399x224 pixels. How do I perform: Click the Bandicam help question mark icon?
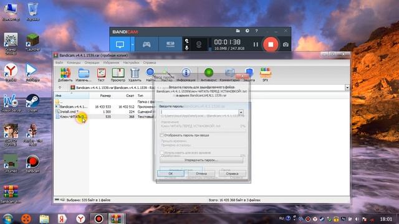pyautogui.click(x=256, y=30)
